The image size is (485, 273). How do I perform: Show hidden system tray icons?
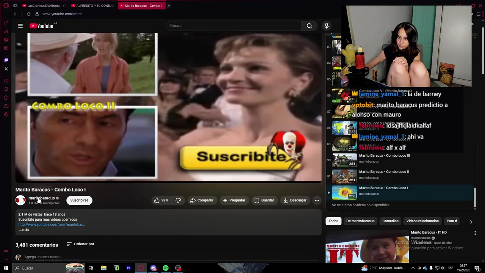coord(413,268)
